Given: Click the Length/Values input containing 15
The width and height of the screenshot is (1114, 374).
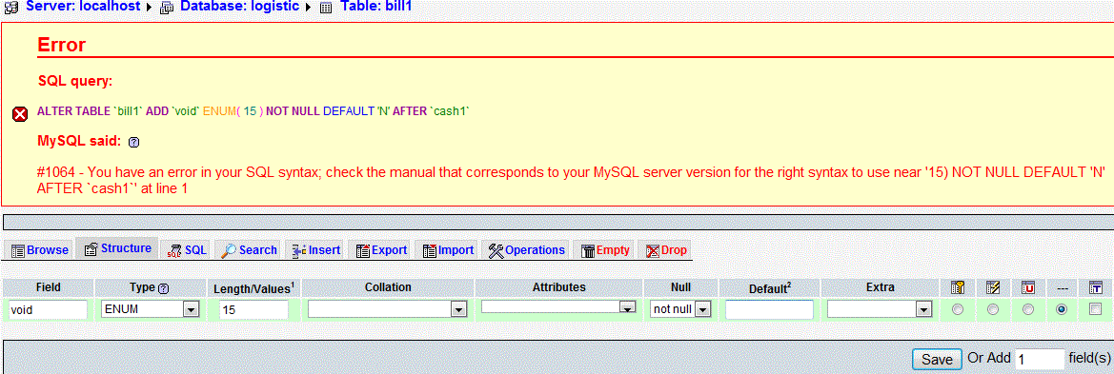Looking at the screenshot, I should [x=253, y=309].
